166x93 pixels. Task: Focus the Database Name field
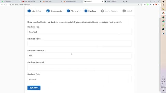(80, 44)
